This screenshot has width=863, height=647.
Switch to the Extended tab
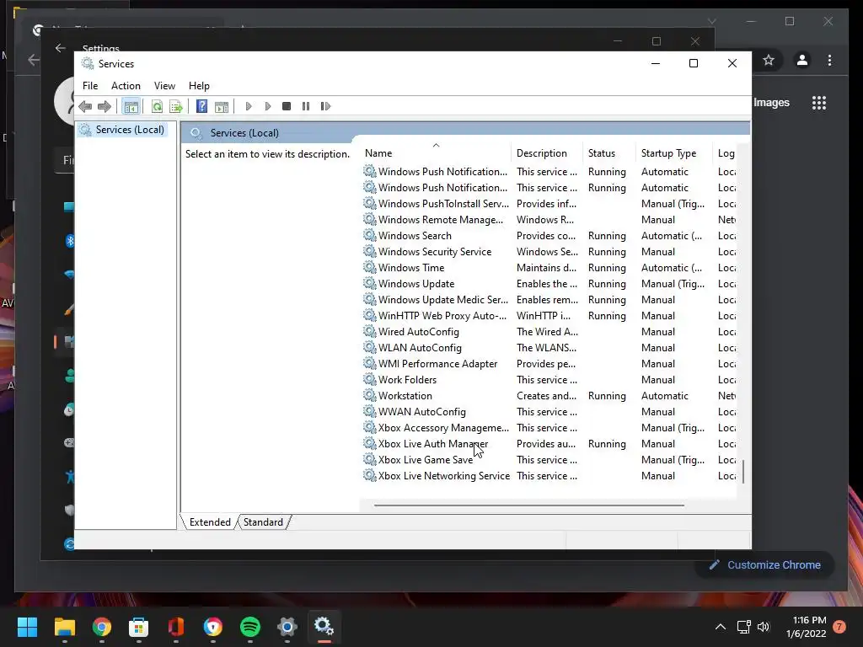tap(210, 522)
